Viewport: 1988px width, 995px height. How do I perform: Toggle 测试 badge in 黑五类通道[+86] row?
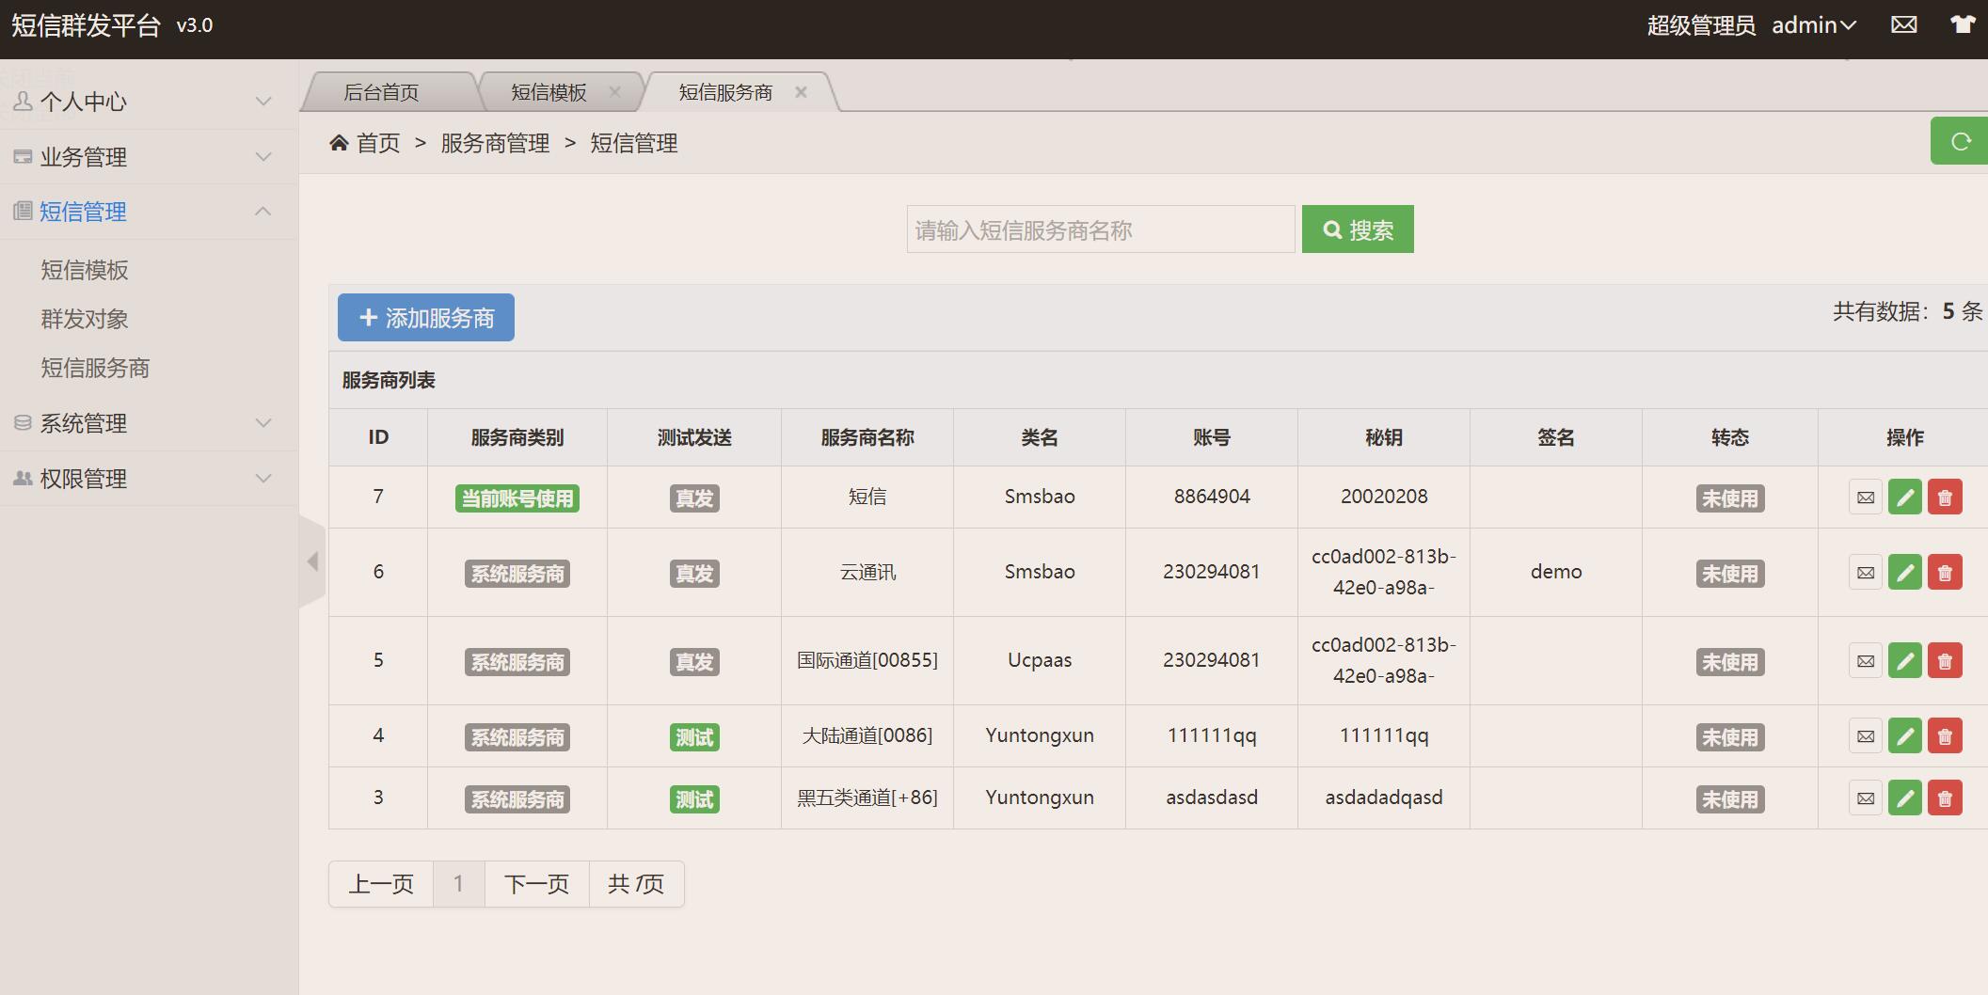694,799
